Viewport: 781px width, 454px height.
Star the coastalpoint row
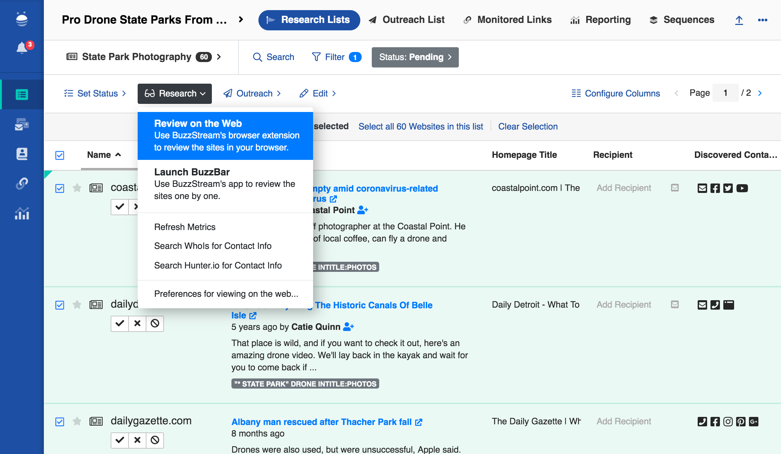(77, 188)
